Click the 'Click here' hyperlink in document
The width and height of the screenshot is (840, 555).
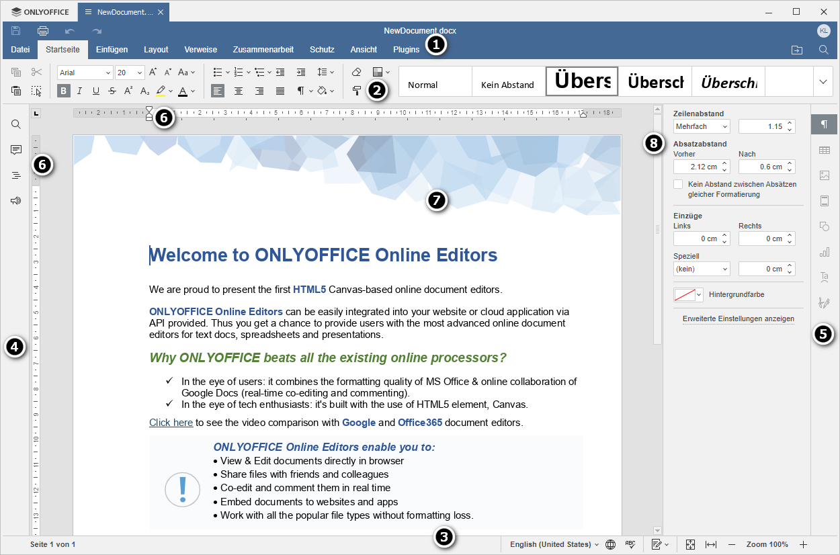171,423
